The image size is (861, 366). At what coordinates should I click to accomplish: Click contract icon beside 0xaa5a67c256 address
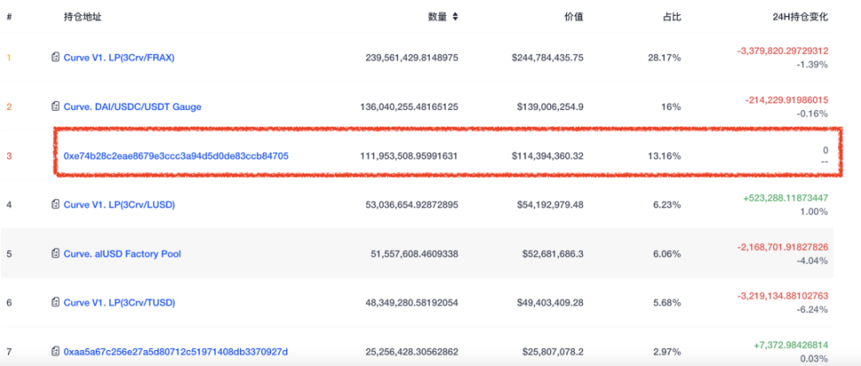point(56,352)
